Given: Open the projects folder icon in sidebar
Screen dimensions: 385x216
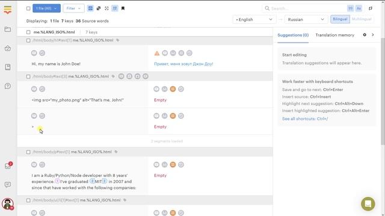Looking at the screenshot, I should click(8, 29).
